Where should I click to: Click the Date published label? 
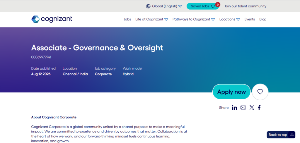click(x=43, y=68)
